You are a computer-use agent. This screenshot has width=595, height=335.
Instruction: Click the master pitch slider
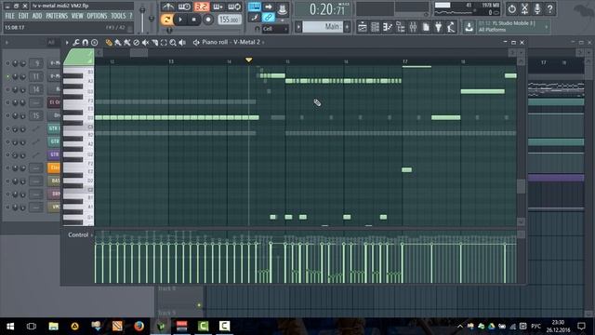tap(152, 19)
